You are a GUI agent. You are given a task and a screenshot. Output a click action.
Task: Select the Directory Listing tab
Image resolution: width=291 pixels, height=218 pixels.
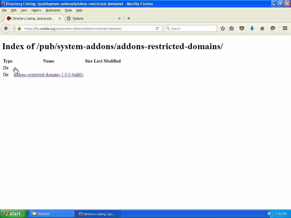[x=34, y=18]
